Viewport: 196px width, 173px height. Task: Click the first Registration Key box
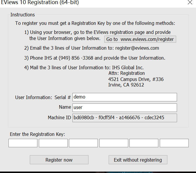tap(23, 143)
